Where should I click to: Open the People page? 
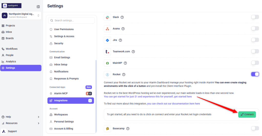click(9, 55)
